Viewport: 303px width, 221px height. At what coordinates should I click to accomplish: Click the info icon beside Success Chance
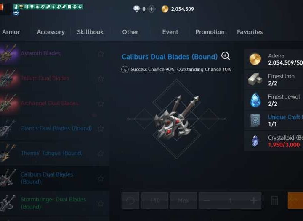pos(125,70)
